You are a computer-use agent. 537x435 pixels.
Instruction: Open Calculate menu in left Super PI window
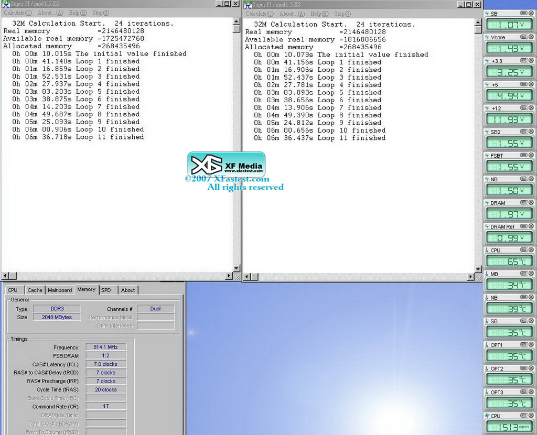(17, 13)
